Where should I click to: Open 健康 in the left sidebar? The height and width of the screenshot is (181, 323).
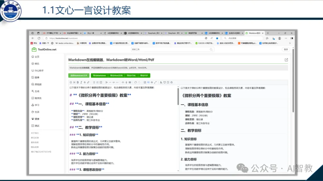pyautogui.click(x=35, y=119)
